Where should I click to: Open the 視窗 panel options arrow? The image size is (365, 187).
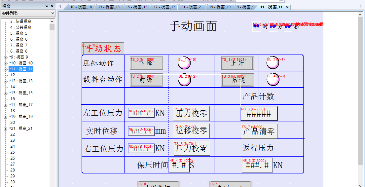pyautogui.click(x=46, y=6)
